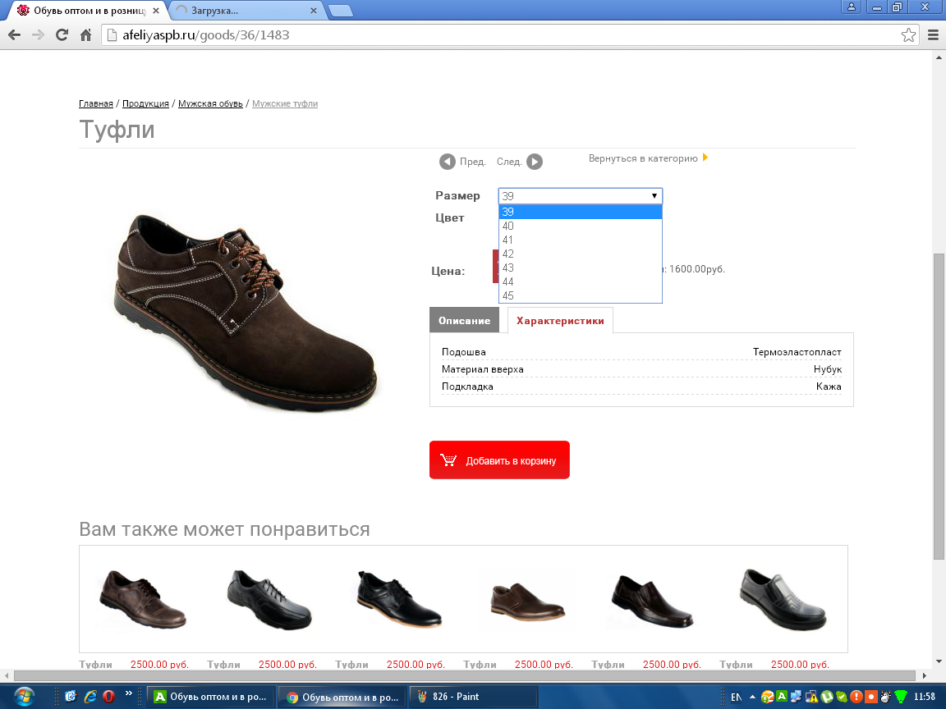Image resolution: width=946 pixels, height=709 pixels.
Task: Click 'Термоэластопласт' sole value text
Action: click(x=797, y=352)
